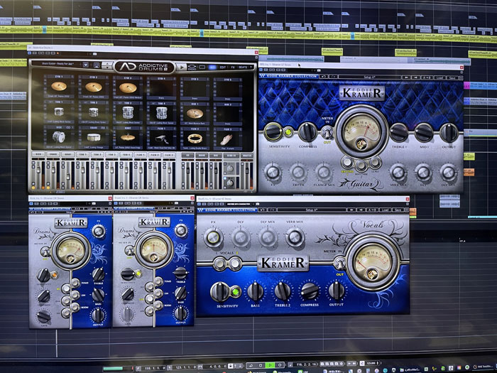Open the BEATS tab in Addictive Drums
Viewport: 497px width, 373px height.
[x=243, y=67]
